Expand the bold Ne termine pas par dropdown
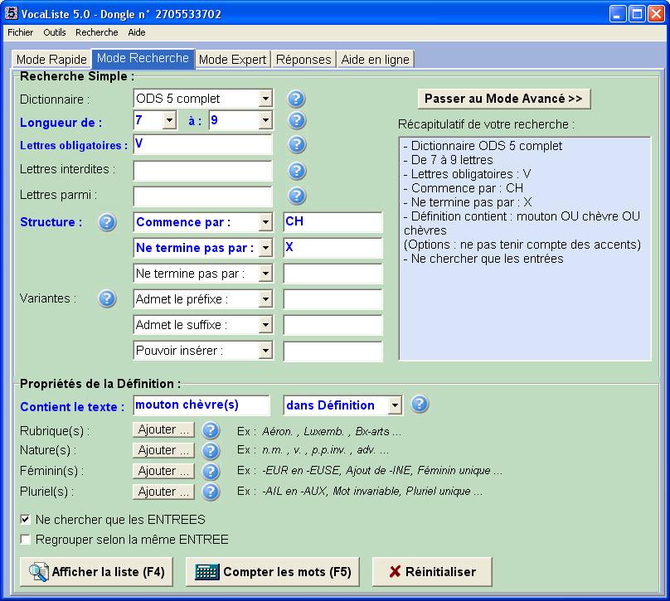The image size is (670, 601). click(x=265, y=248)
